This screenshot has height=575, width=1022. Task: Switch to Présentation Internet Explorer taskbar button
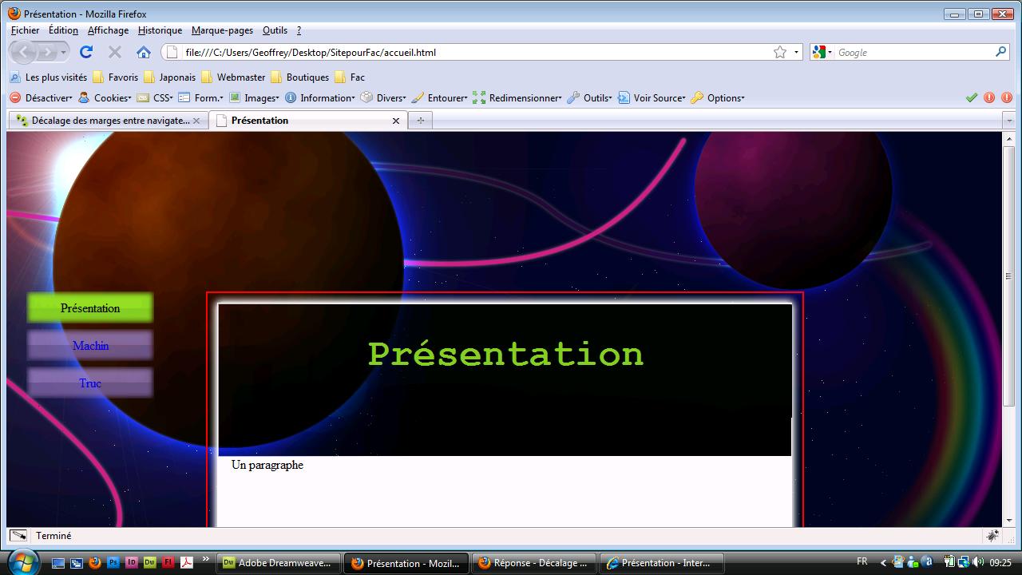tap(662, 563)
